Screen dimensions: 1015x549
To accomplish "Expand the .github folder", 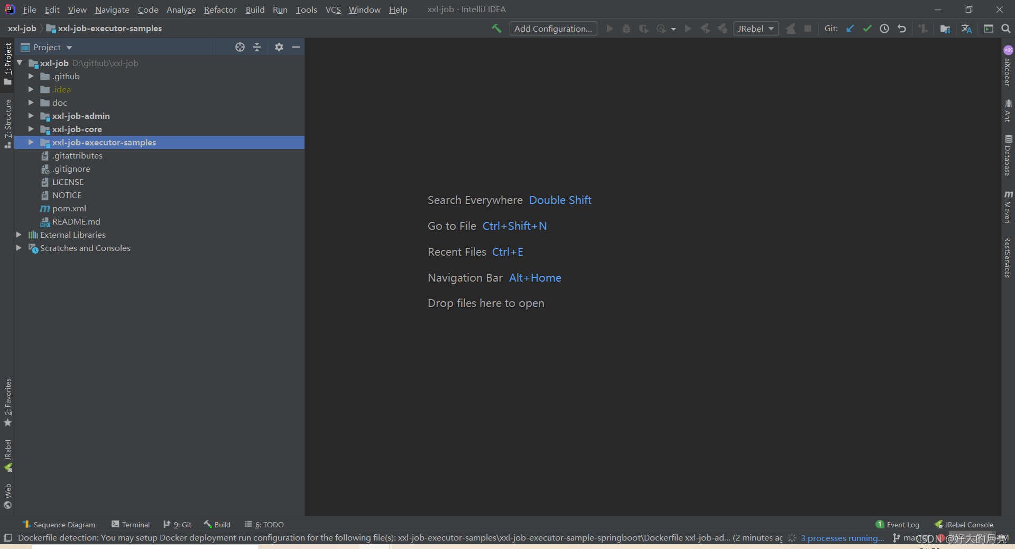I will [x=31, y=76].
